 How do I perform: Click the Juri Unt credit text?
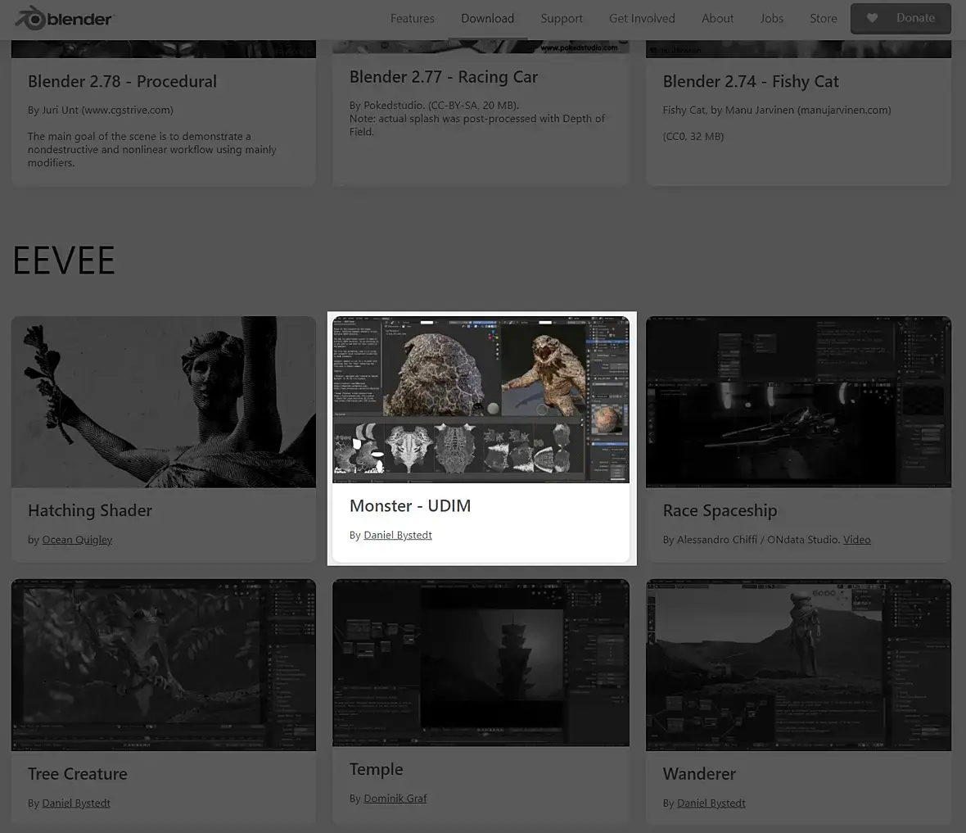(x=101, y=110)
